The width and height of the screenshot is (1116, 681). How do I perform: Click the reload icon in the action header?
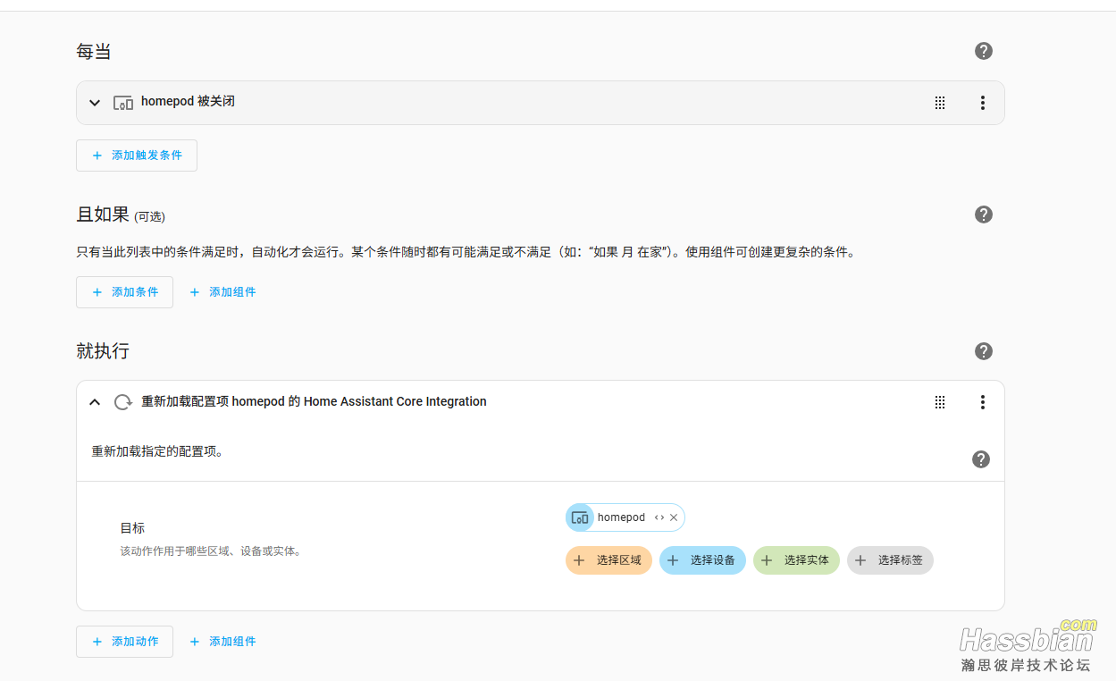coord(123,402)
